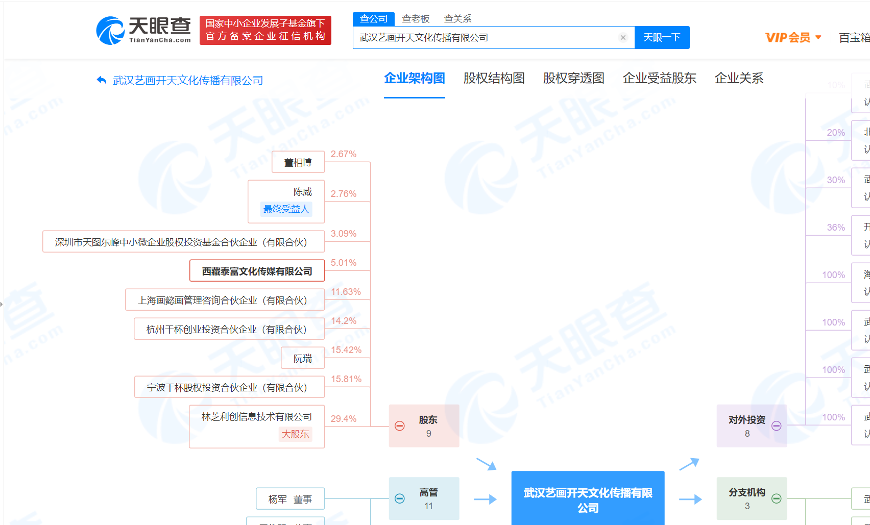The height and width of the screenshot is (525, 870).
Task: Click the back arrow beside company name
Action: point(102,80)
